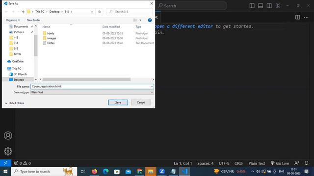Image resolution: width=314 pixels, height=176 pixels.
Task: Click the VS Code command Search box
Action: click(192, 6)
